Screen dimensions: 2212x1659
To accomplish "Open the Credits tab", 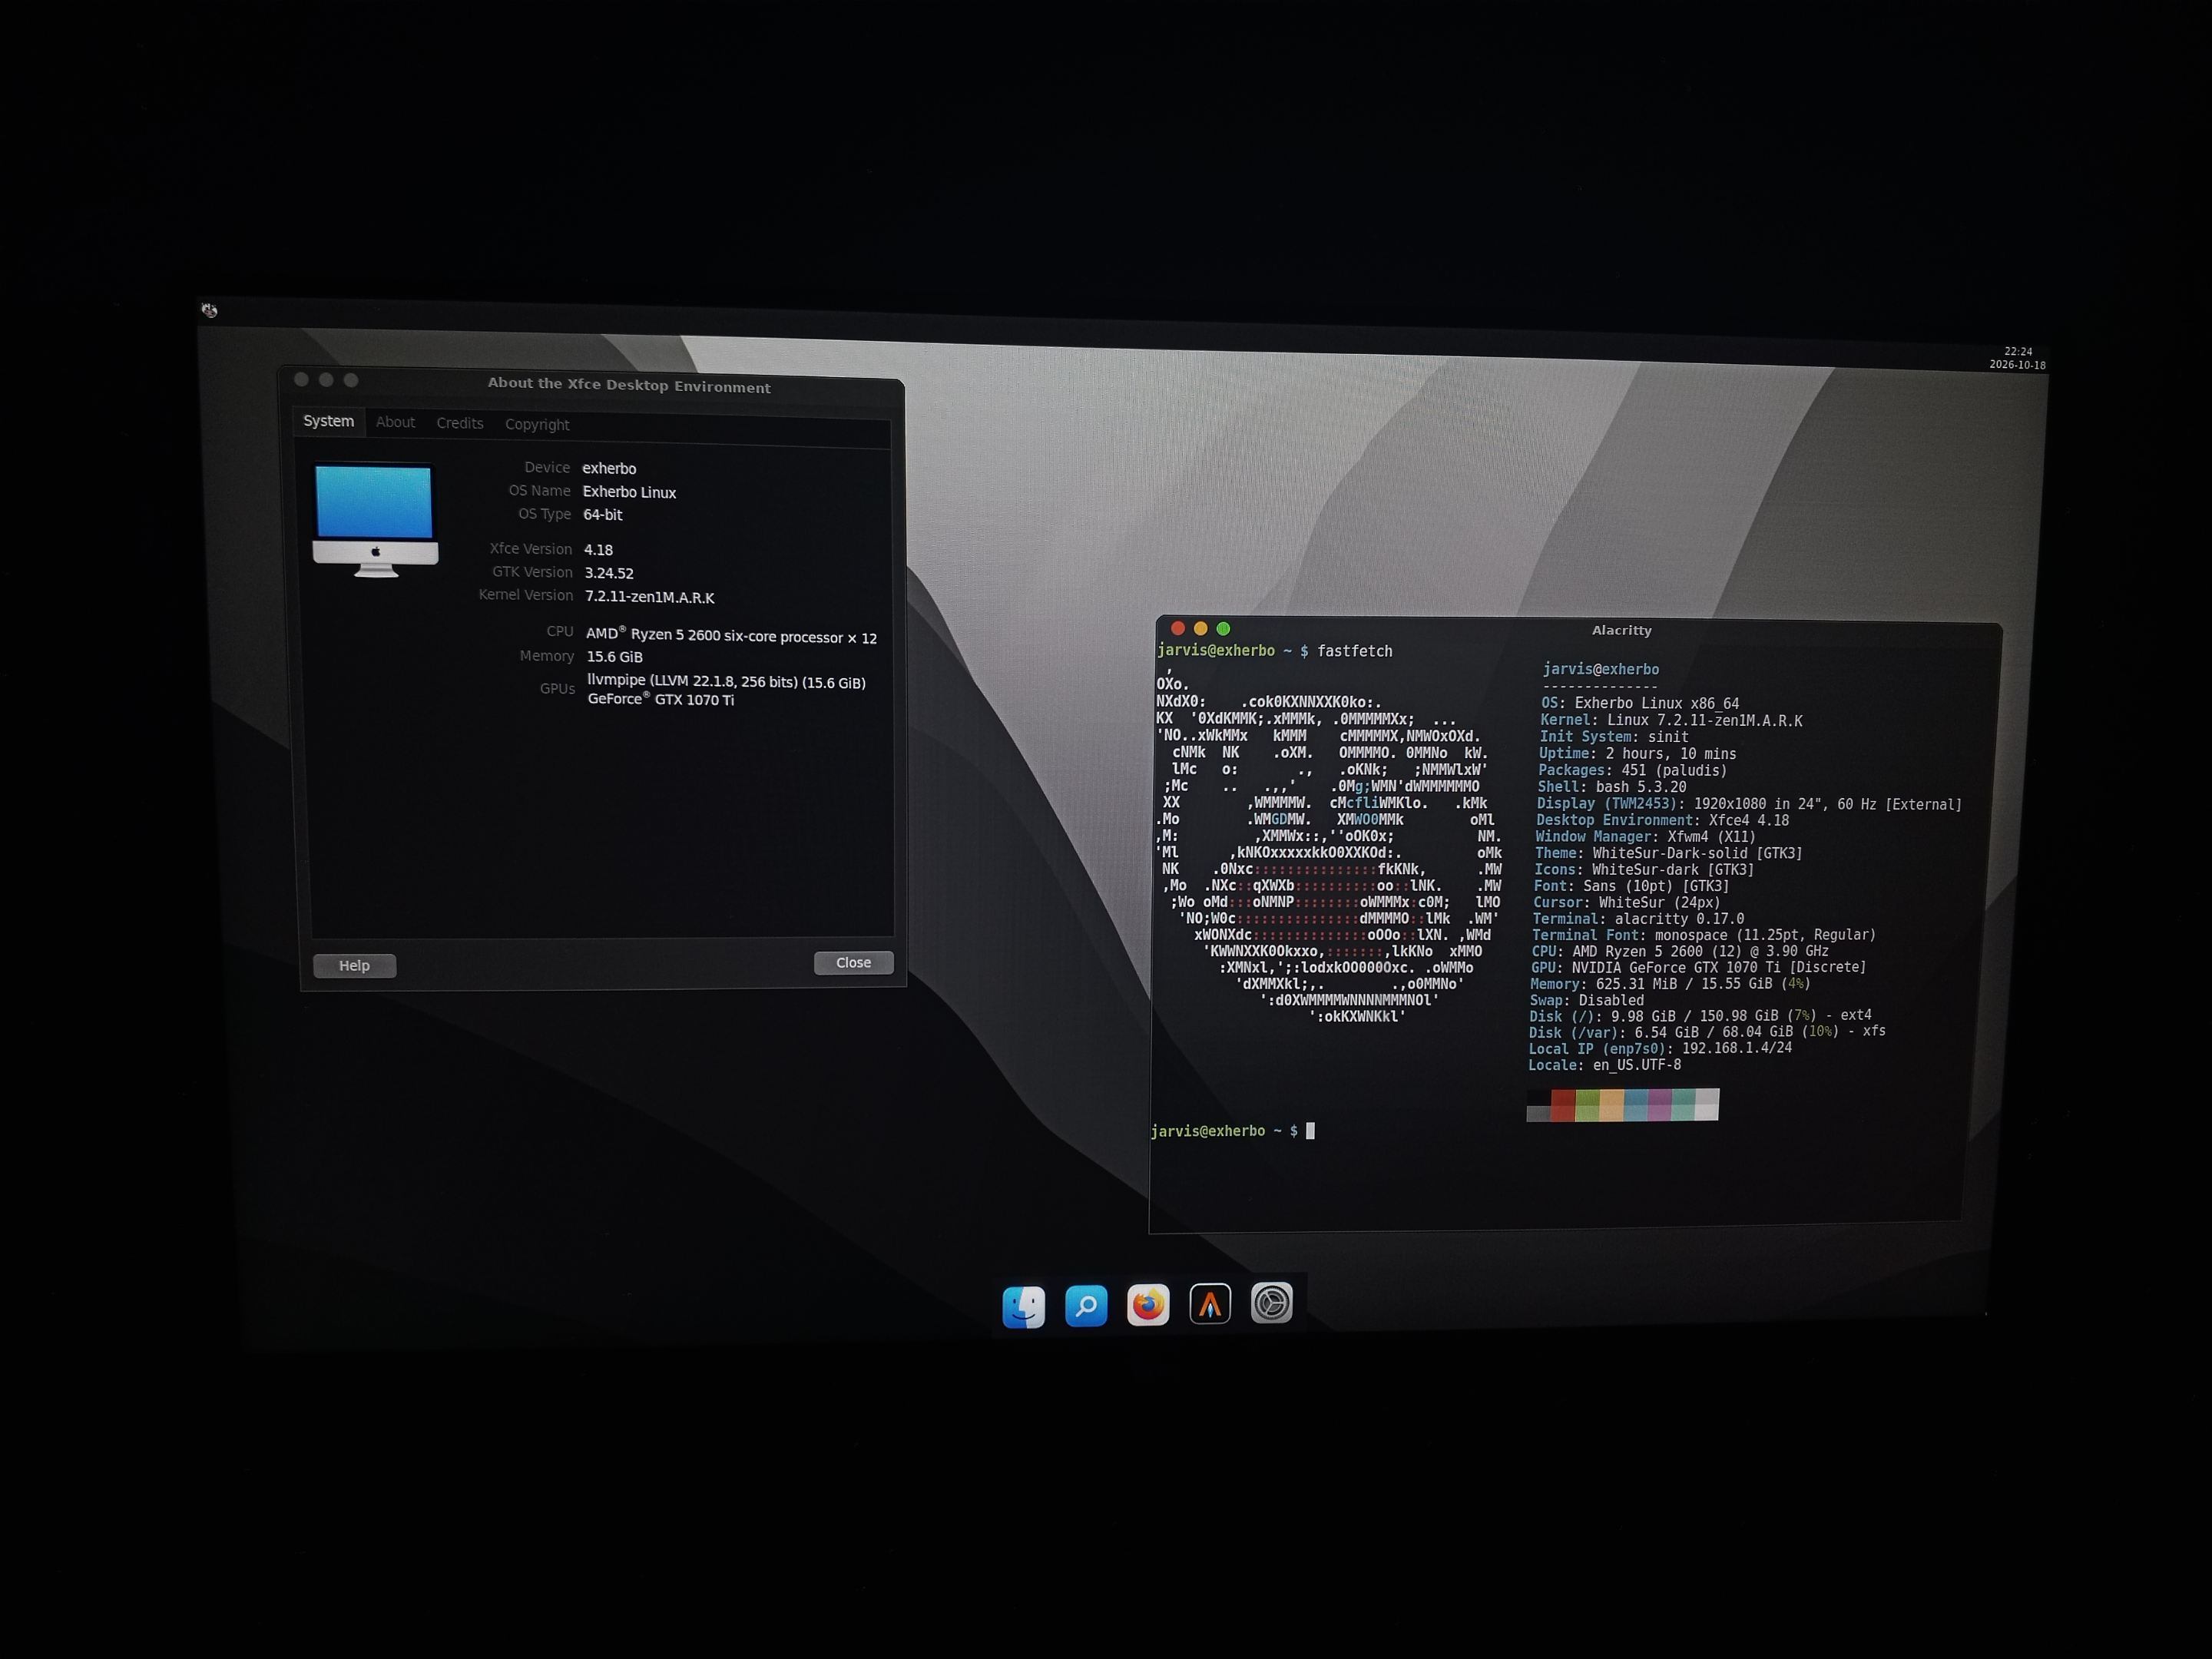I will (x=460, y=423).
